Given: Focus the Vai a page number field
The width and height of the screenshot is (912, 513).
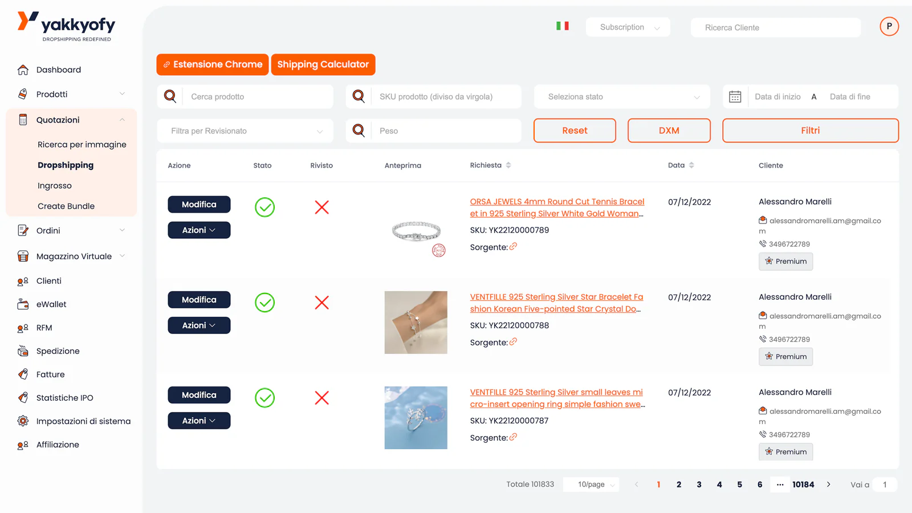Looking at the screenshot, I should point(885,484).
